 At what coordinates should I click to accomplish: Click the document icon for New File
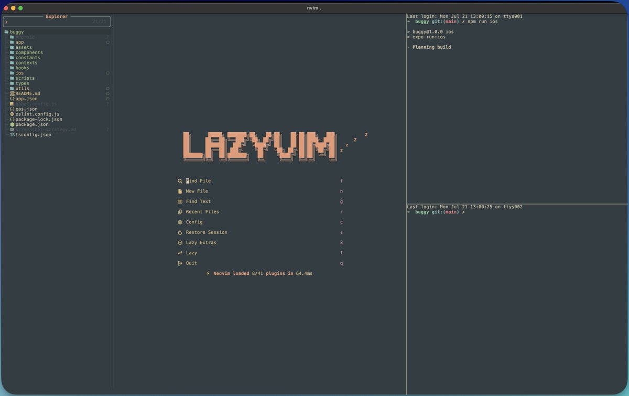[180, 191]
